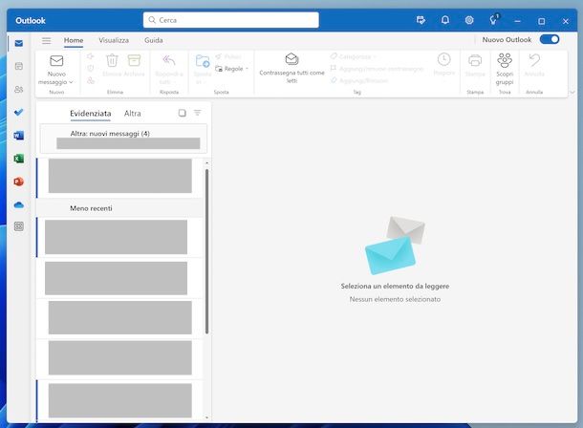Open the Mail module in sidebar
Image resolution: width=583 pixels, height=428 pixels.
(x=18, y=44)
